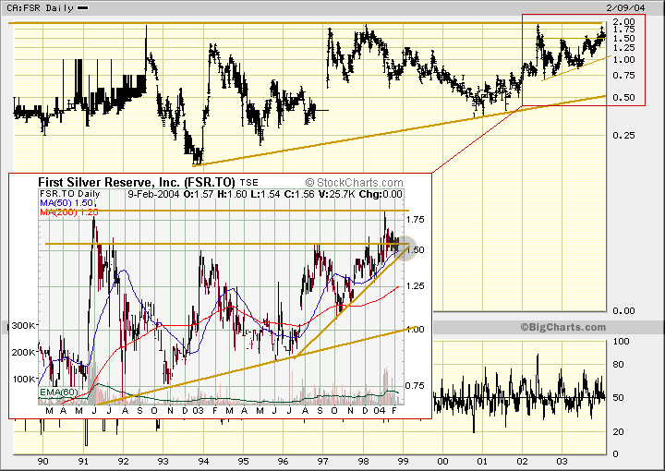This screenshot has height=471, width=665.
Task: Click the line legend marker beside CA:FSR Daily
Action: coord(83,8)
